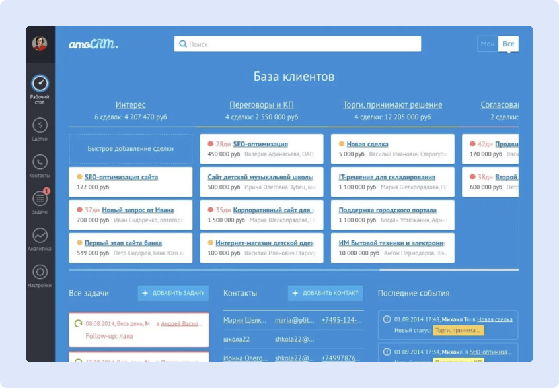The height and width of the screenshot is (388, 559).
Task: Open deal Новый запрос от Ивана
Action: (138, 210)
